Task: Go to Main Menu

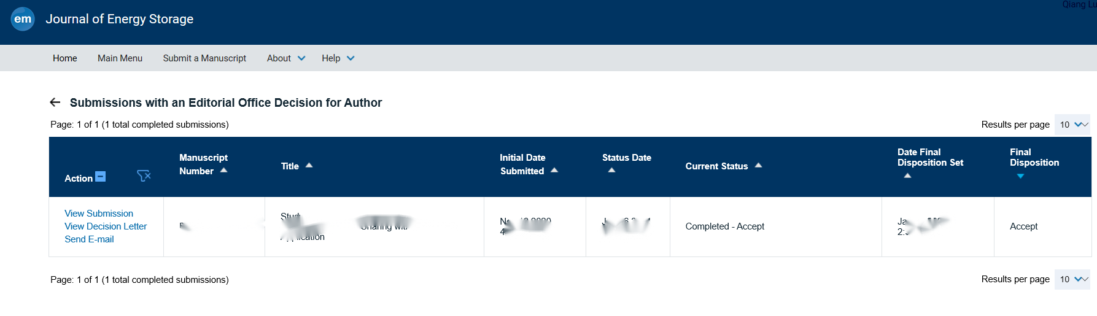Action: point(120,58)
